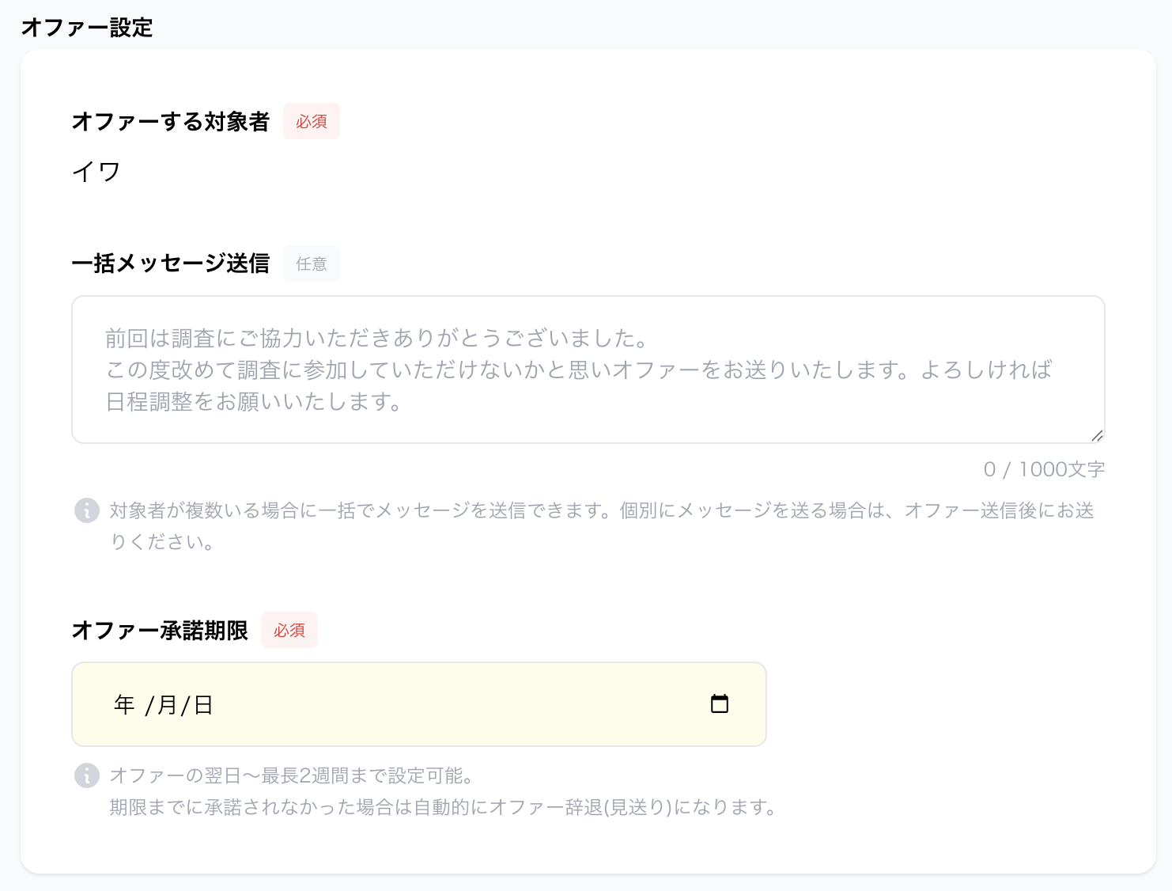This screenshot has height=891, width=1172.
Task: Click the message textarea resize handle
Action: coord(1097,435)
